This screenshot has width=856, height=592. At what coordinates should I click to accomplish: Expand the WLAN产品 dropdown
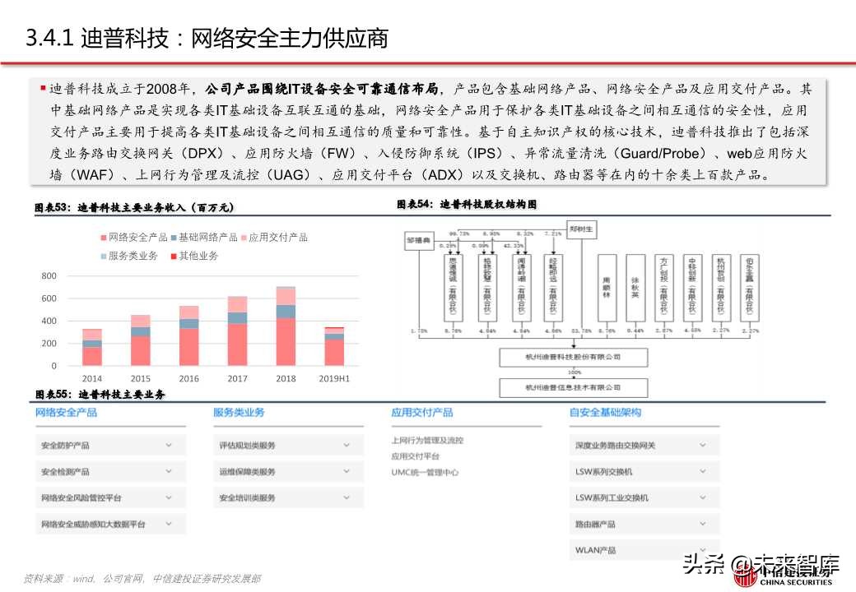click(x=644, y=549)
